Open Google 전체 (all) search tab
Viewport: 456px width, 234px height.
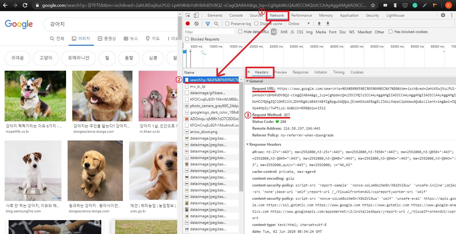click(x=57, y=39)
